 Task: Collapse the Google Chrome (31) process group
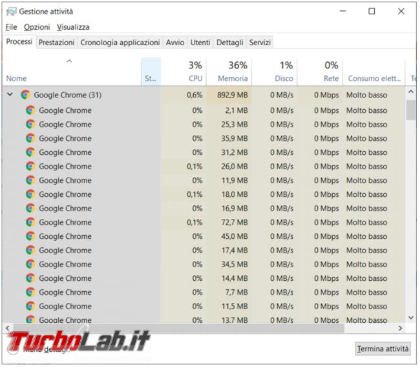click(10, 94)
